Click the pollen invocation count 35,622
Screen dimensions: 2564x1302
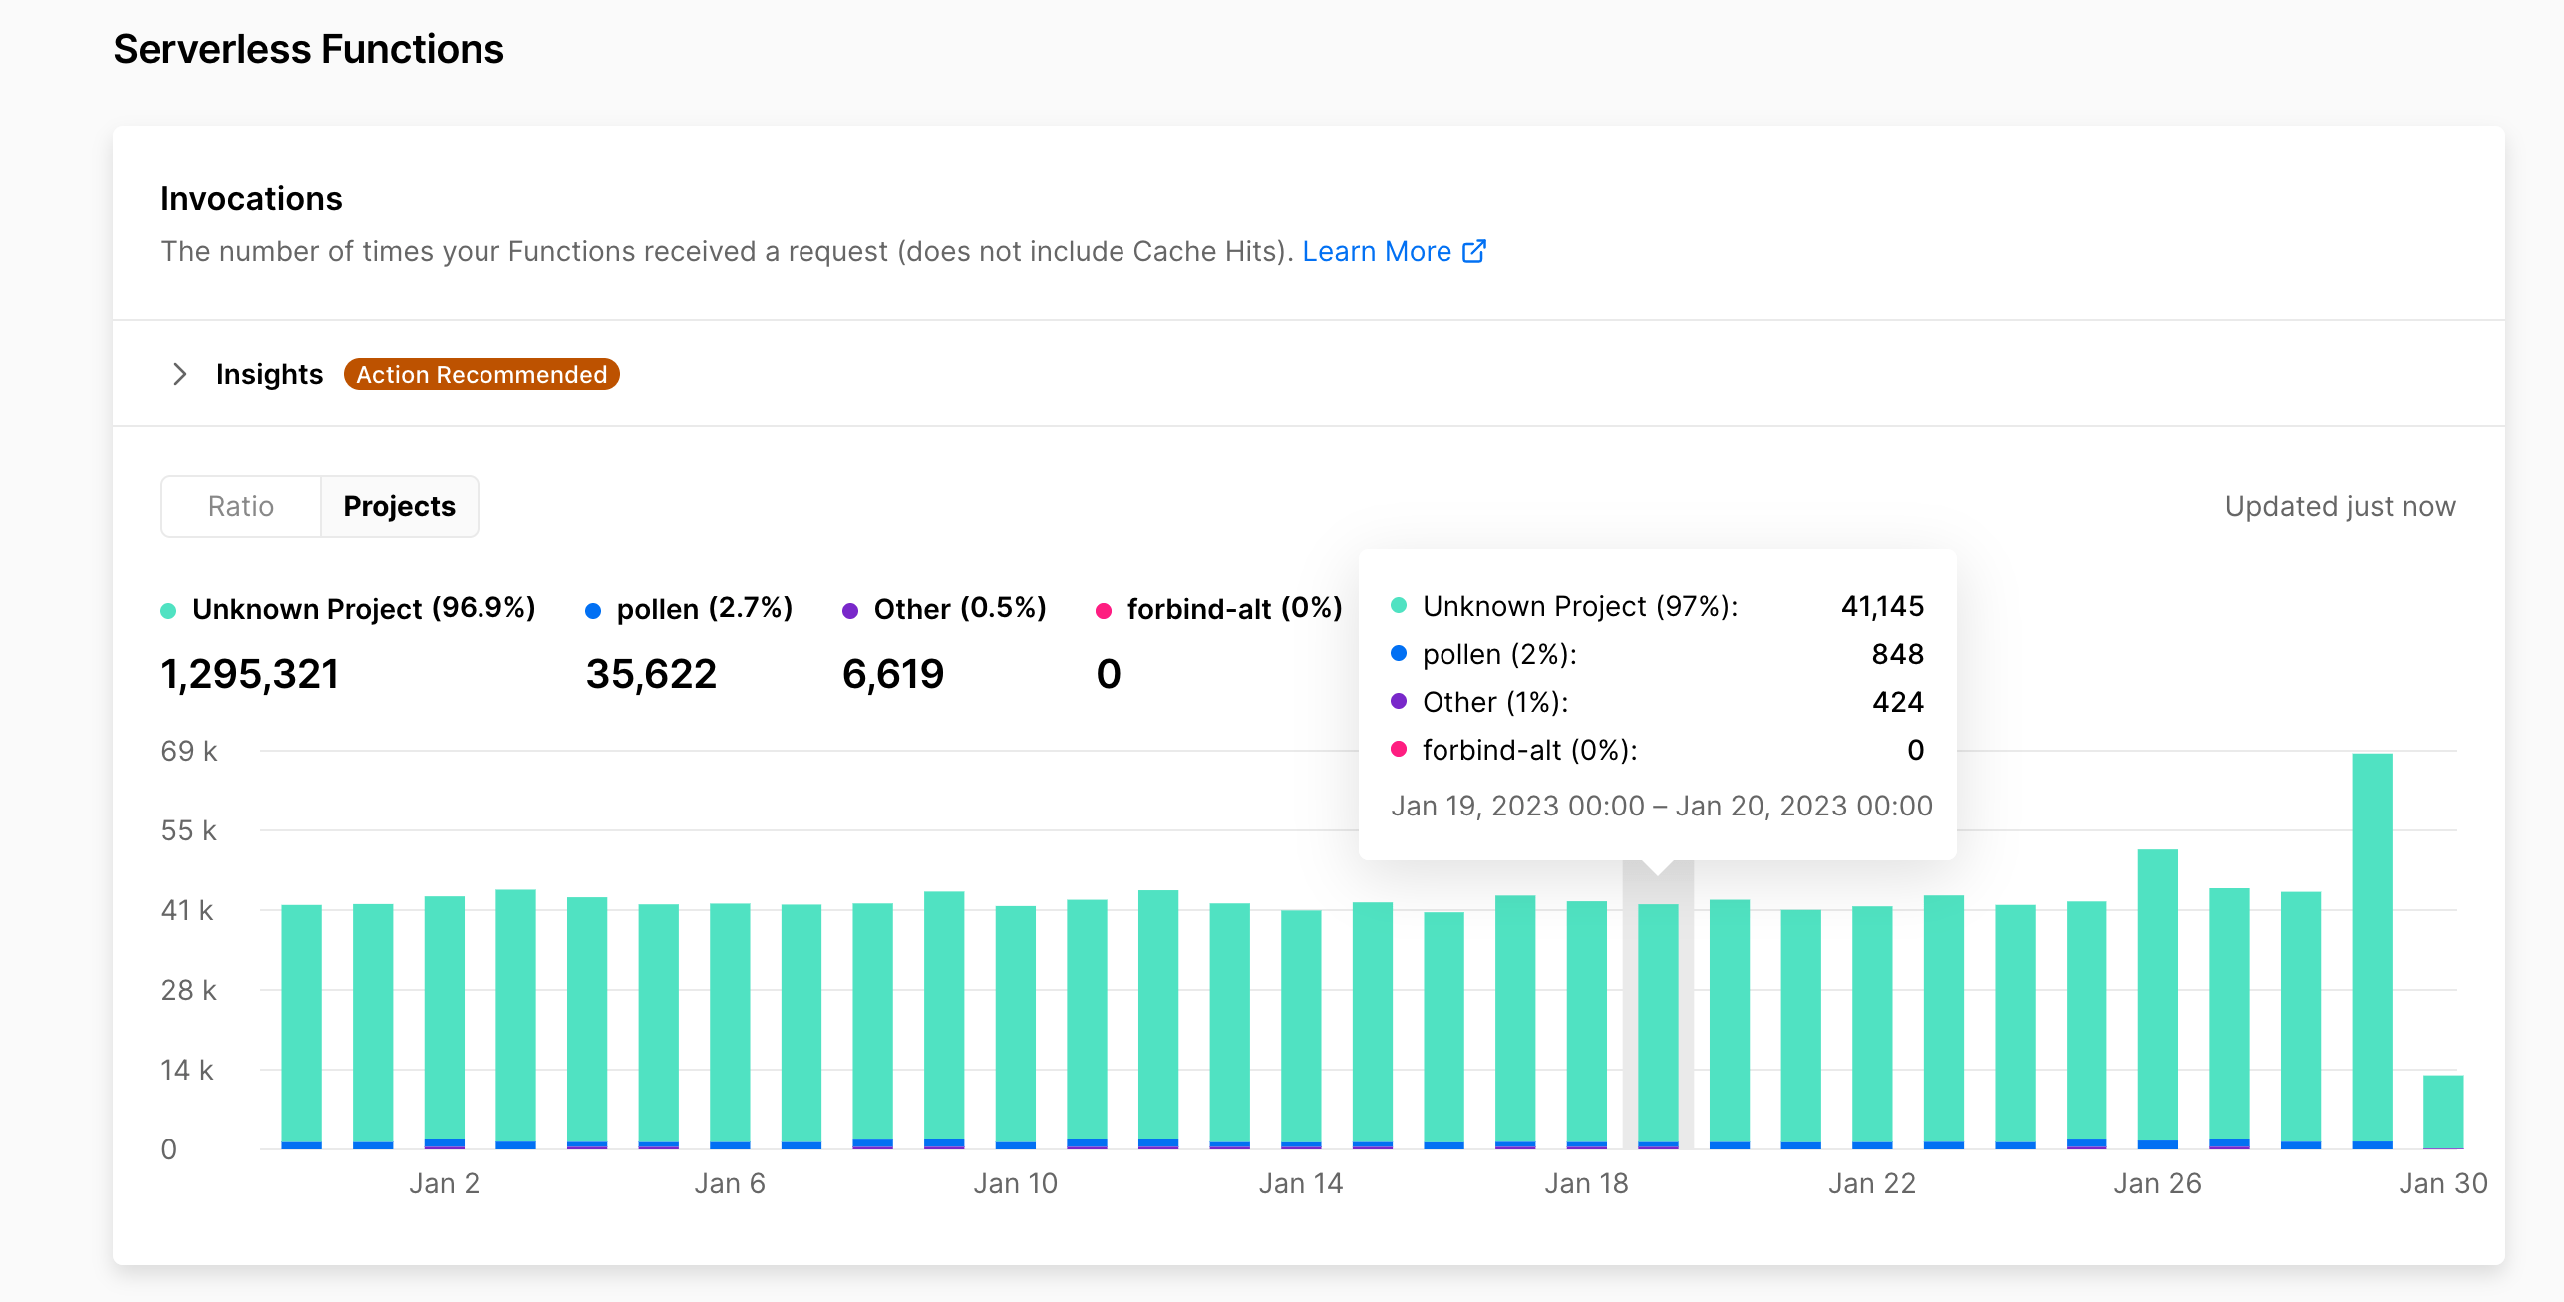[651, 675]
